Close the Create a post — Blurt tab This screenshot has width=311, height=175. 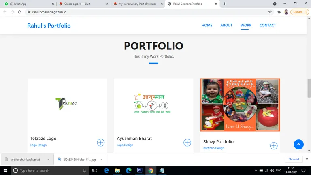pos(107,4)
